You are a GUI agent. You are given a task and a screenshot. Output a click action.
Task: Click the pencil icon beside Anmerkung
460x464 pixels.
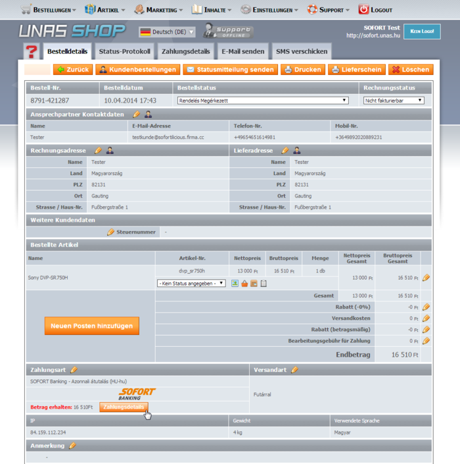(72, 446)
